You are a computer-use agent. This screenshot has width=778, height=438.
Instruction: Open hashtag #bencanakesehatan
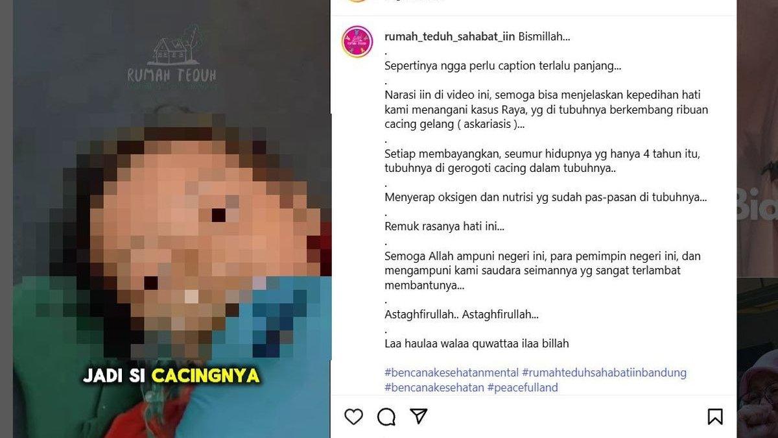pos(434,387)
